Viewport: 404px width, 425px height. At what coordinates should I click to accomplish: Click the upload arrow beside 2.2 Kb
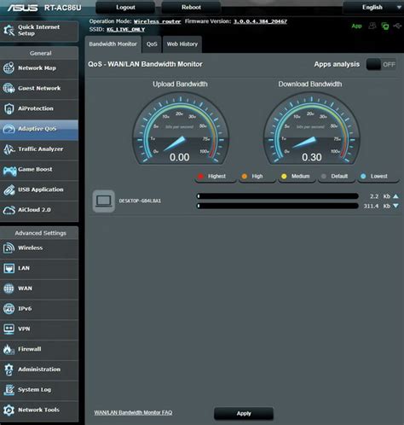[395, 196]
